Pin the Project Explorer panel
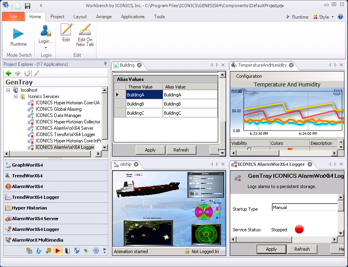 click(105, 64)
